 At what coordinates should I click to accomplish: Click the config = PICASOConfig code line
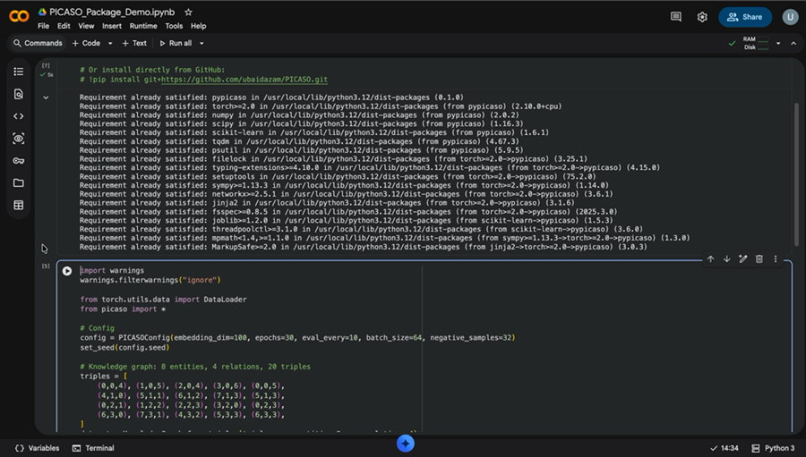[x=297, y=337]
